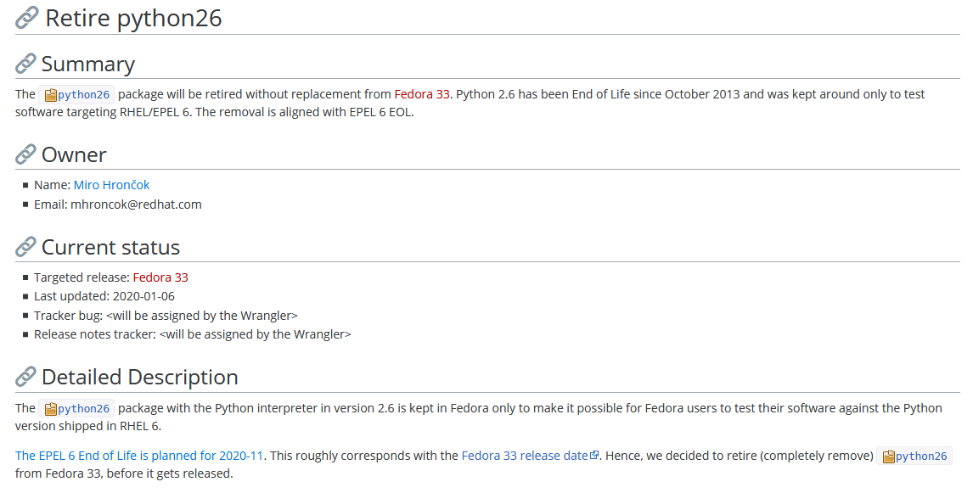Open the Fedora 33 release date link
Viewport: 973px width, 493px height.
524,456
